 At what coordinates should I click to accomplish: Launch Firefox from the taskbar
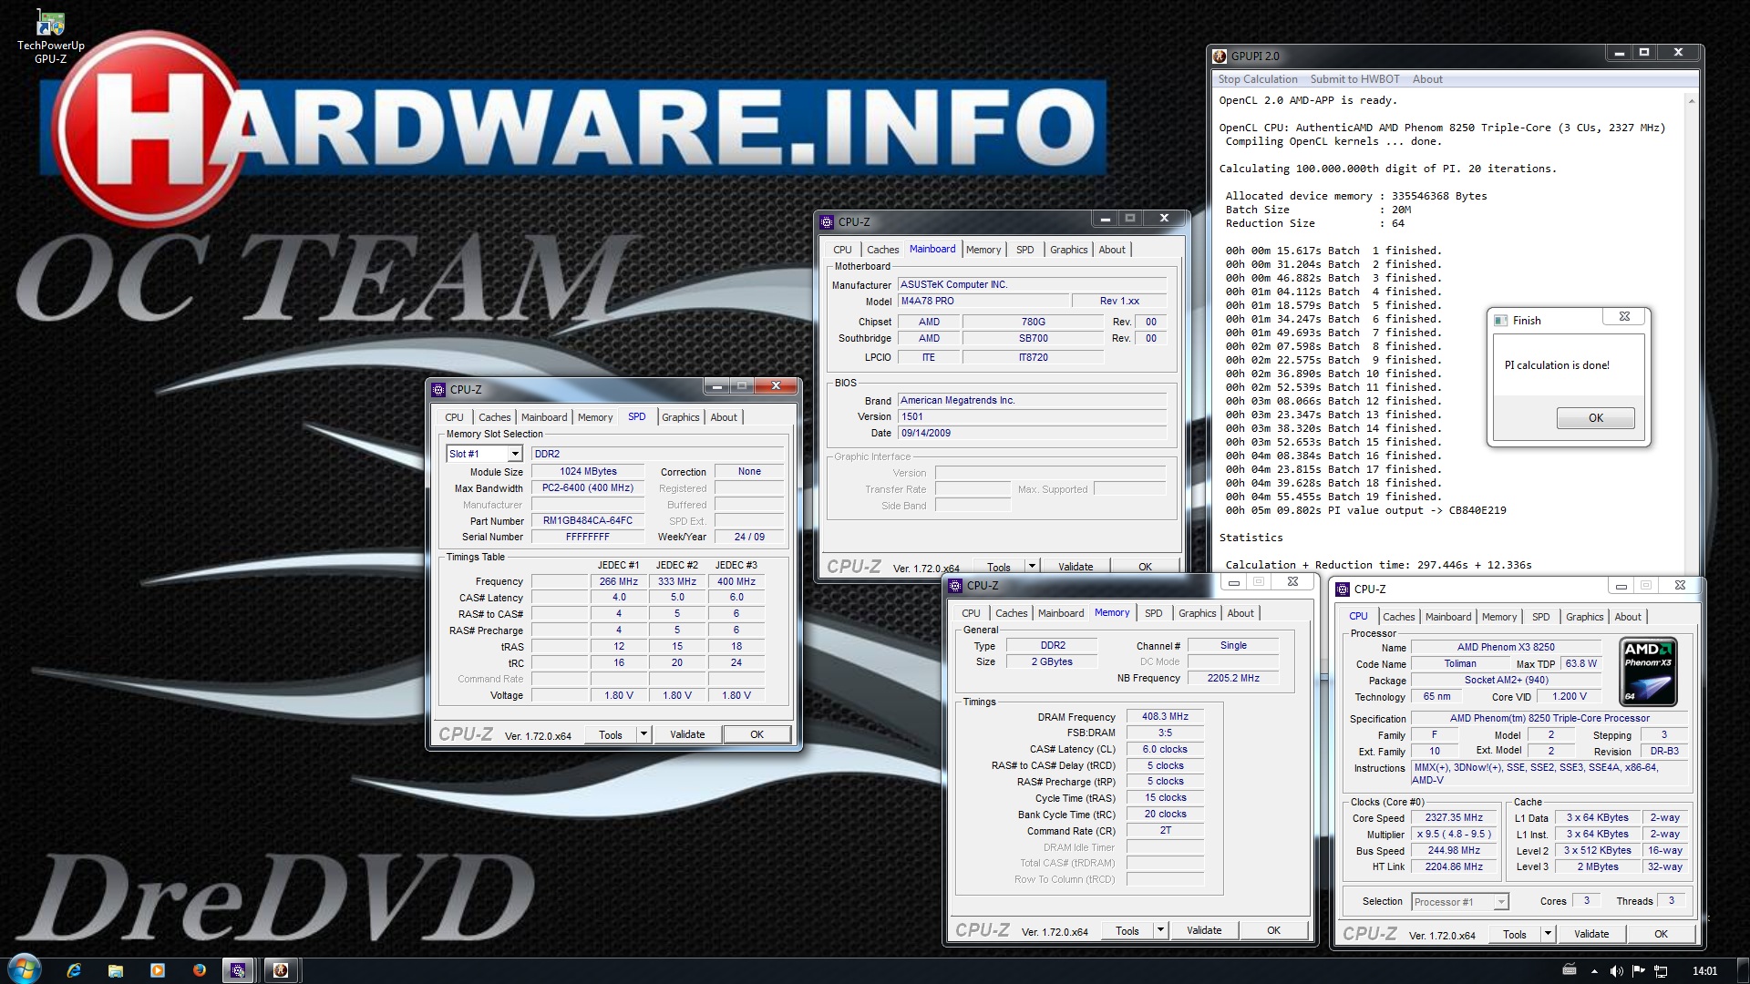click(200, 970)
